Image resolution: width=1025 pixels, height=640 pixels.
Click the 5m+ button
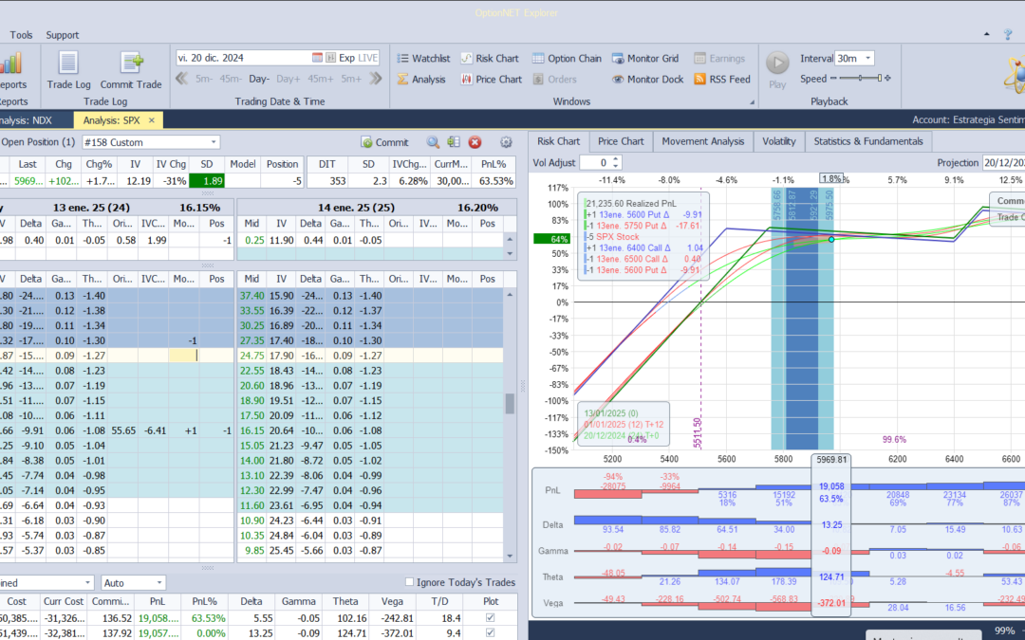(x=351, y=79)
